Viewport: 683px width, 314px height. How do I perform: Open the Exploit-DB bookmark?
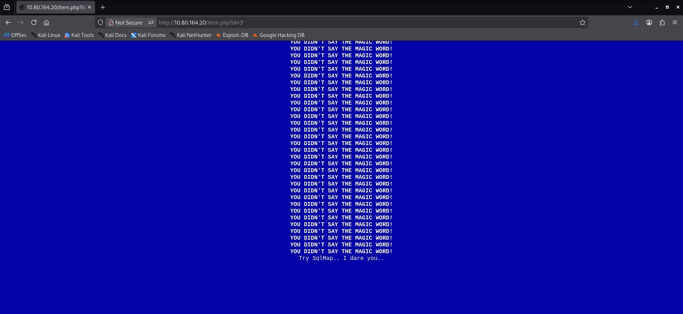coord(232,35)
